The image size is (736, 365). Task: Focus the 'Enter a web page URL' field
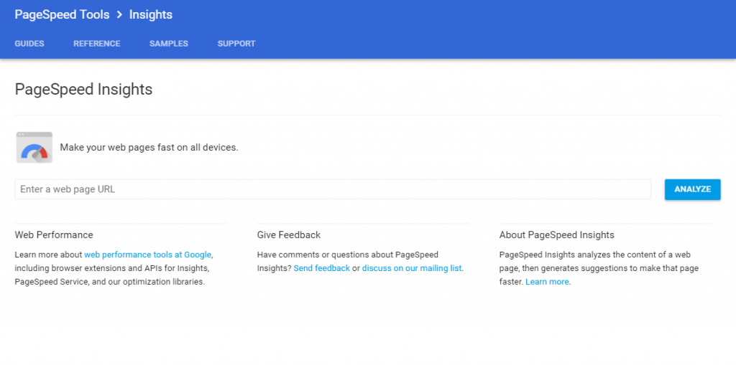coord(333,189)
